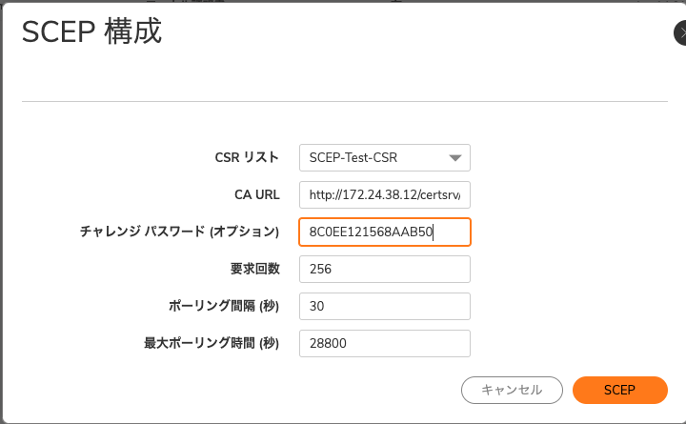Click the 最大ポーリング時間 (秒) label
686x424 pixels.
pos(212,343)
